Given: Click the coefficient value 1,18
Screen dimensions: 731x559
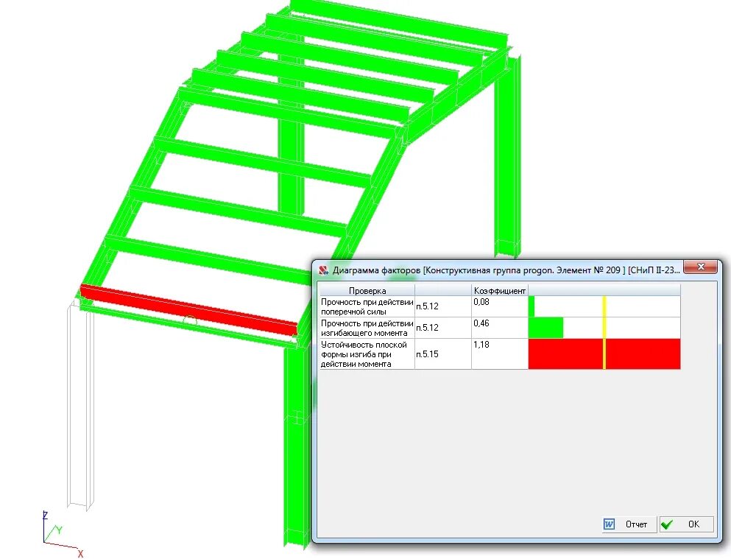Looking at the screenshot, I should point(481,345).
